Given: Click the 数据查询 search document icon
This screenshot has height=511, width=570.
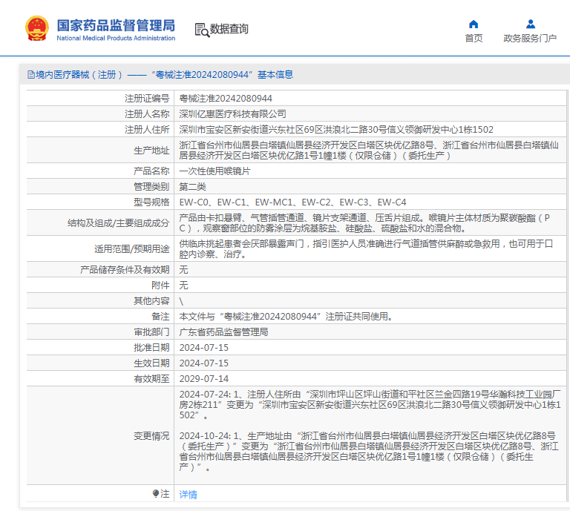Looking at the screenshot, I should tap(201, 30).
